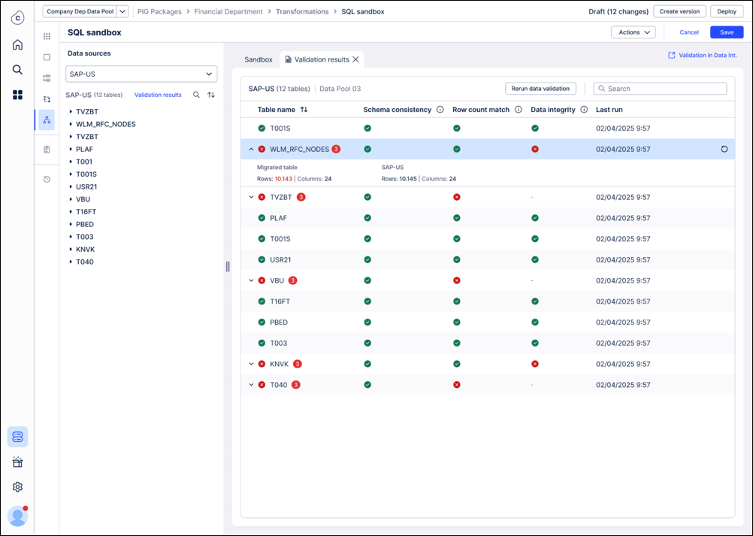Click info icon beside Row count match

[x=518, y=110]
